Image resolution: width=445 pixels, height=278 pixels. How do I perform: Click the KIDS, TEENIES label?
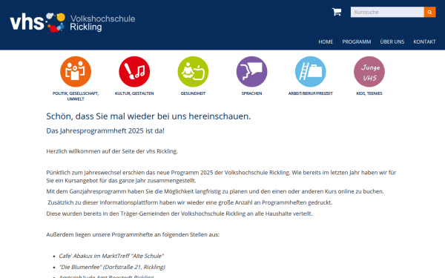(x=369, y=93)
